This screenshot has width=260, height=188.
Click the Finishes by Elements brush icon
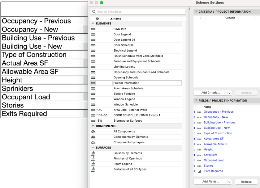(93, 153)
